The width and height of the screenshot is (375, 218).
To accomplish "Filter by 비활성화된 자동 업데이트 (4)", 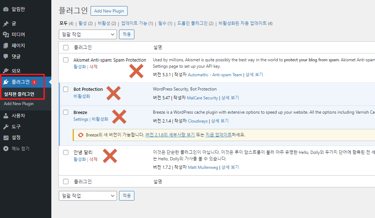I will tap(246, 23).
